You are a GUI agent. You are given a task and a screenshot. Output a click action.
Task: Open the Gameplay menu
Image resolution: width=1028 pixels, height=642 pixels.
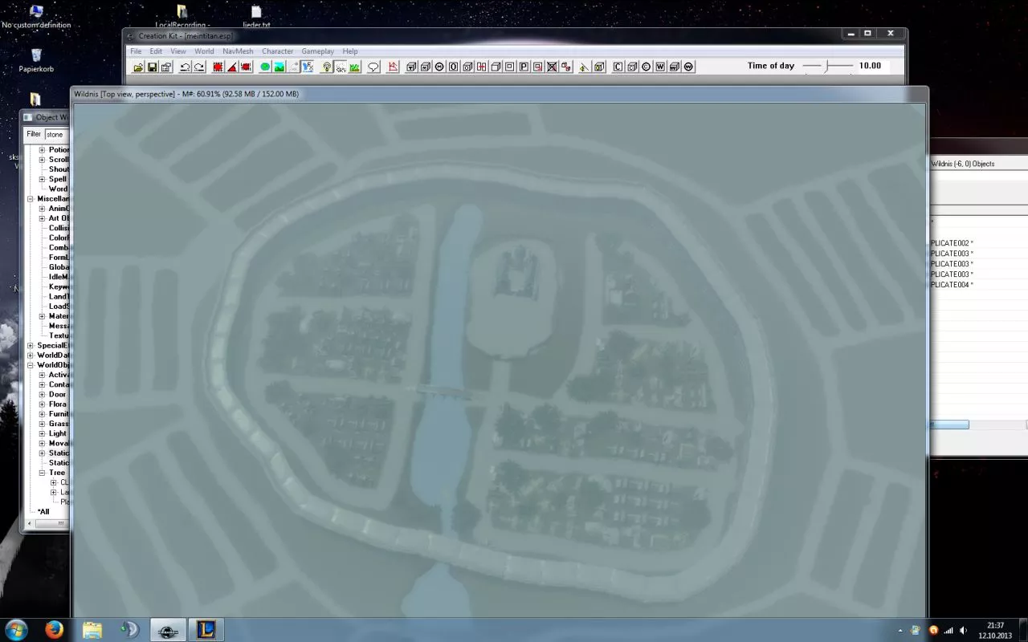click(318, 51)
